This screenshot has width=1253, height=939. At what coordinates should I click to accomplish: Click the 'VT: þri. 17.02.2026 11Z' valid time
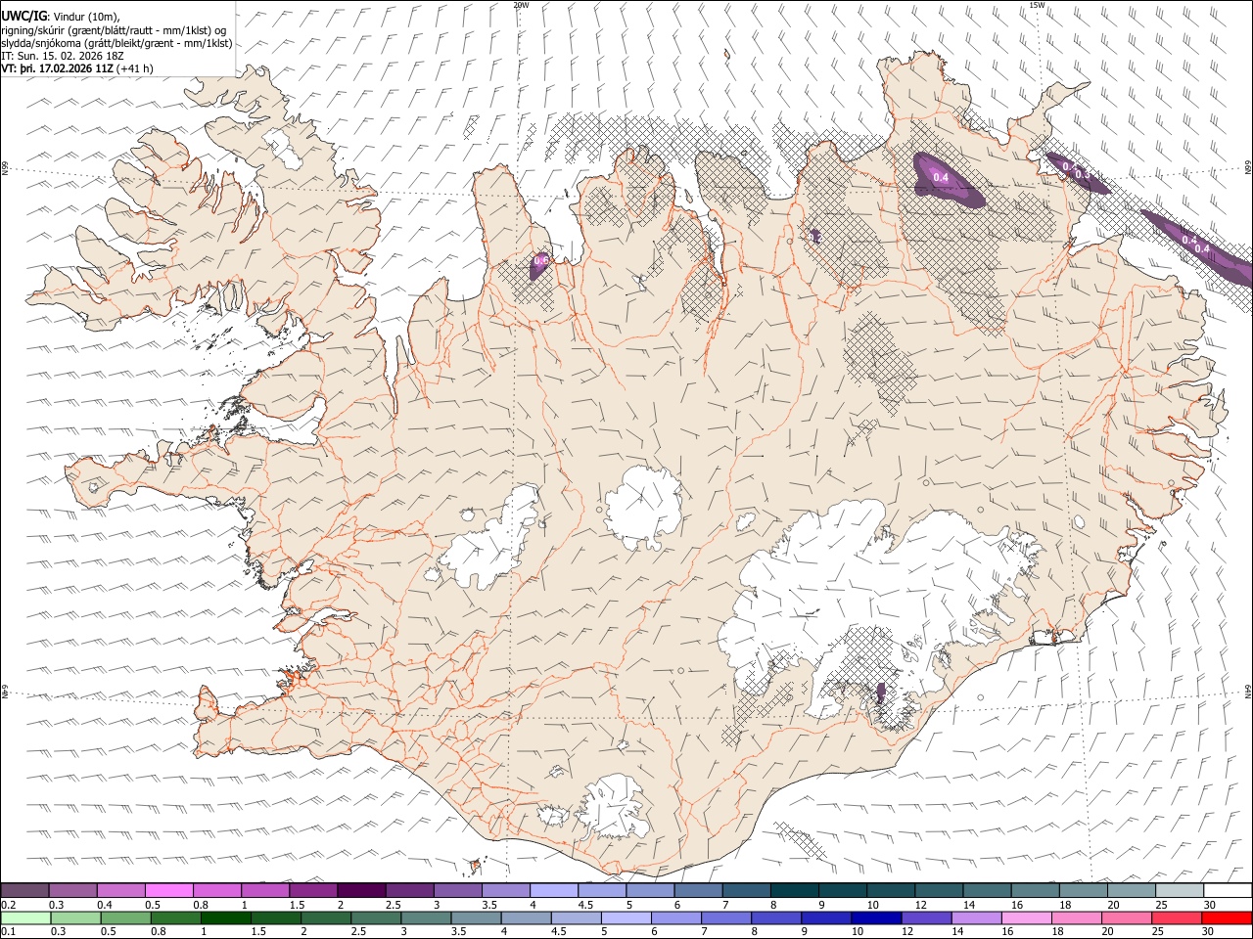57,69
